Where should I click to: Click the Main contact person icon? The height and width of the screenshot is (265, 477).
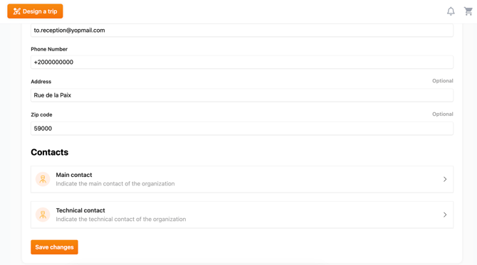click(43, 179)
